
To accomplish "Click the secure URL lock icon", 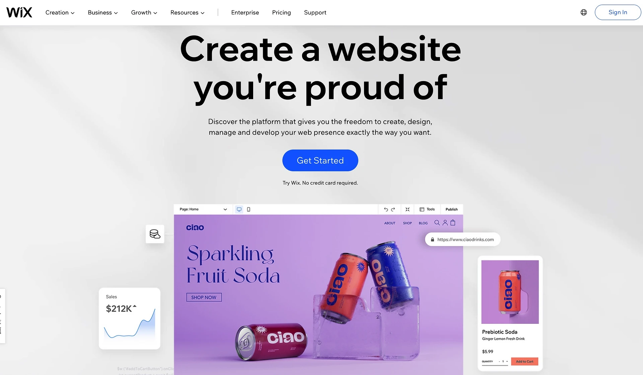I will tap(432, 239).
